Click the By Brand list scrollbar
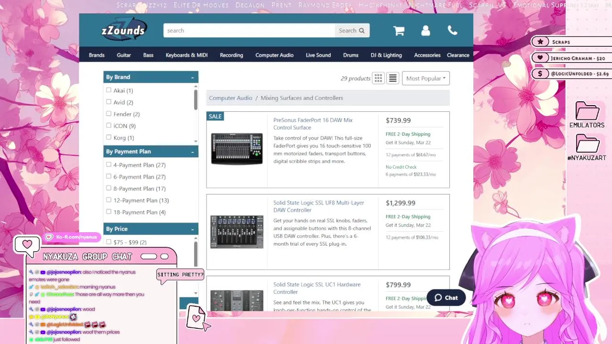Screen dimensions: 612x344 point(196,99)
